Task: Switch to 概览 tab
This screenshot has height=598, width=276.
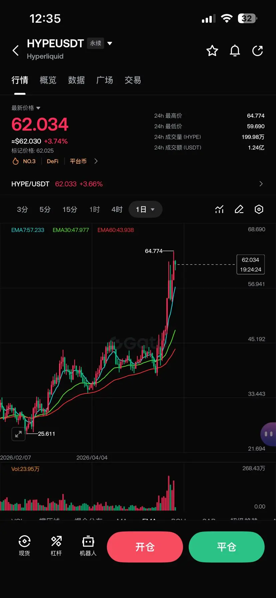Action: click(x=48, y=80)
